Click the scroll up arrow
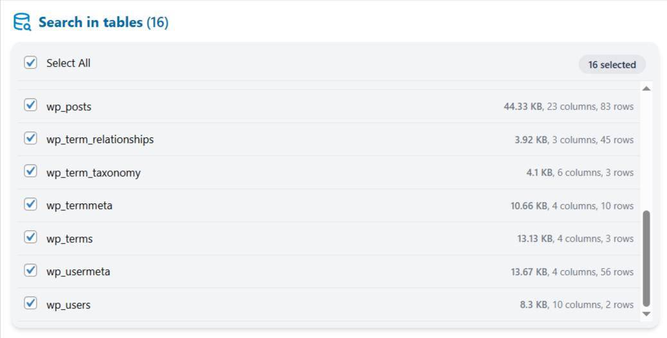The width and height of the screenshot is (667, 338). [646, 89]
